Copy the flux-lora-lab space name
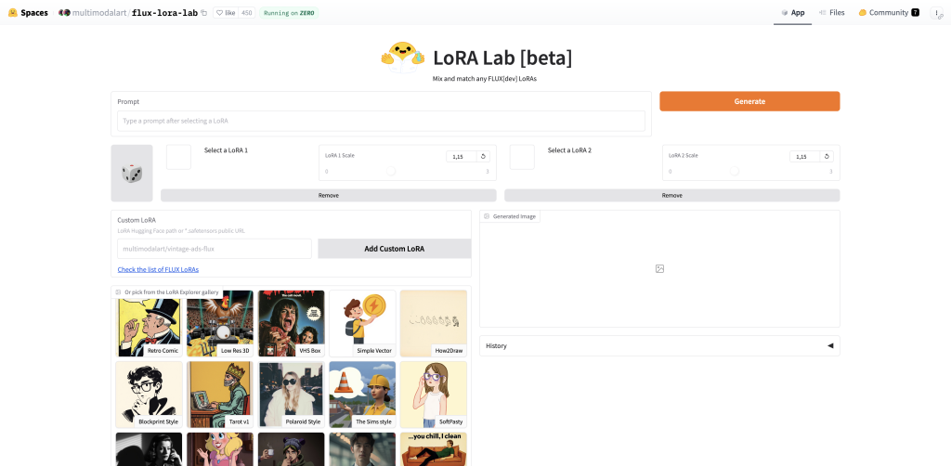Screen dimensions: 951x466 (x=203, y=13)
